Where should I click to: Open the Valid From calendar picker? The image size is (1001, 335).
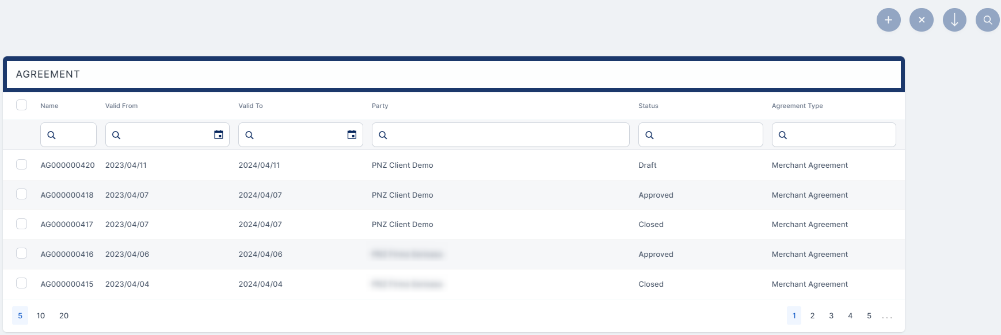[x=219, y=134]
